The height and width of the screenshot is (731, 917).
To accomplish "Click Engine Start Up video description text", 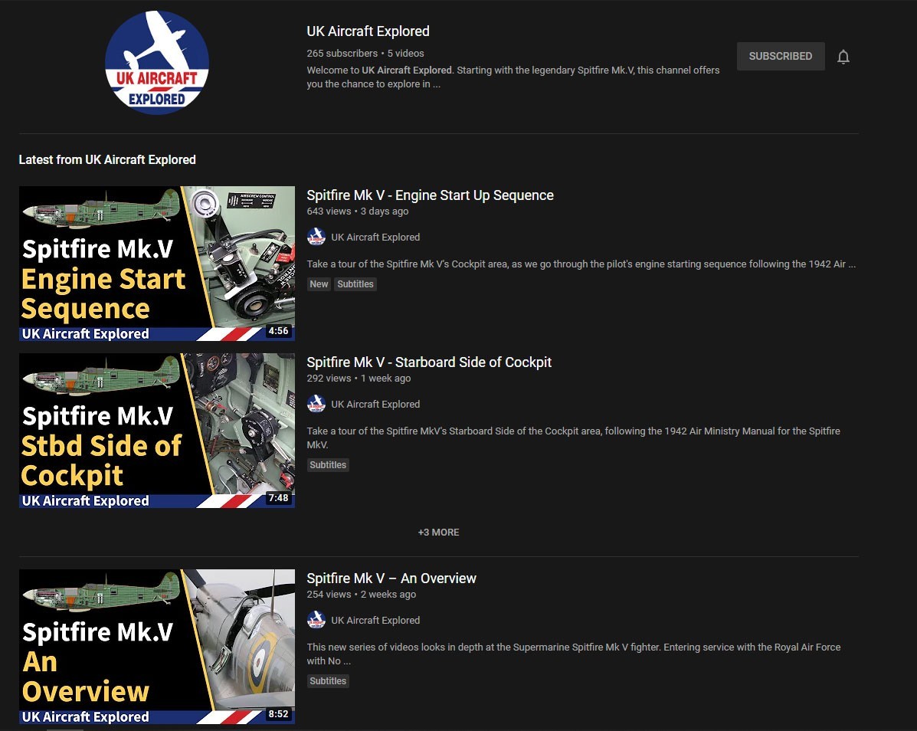I will pyautogui.click(x=581, y=264).
